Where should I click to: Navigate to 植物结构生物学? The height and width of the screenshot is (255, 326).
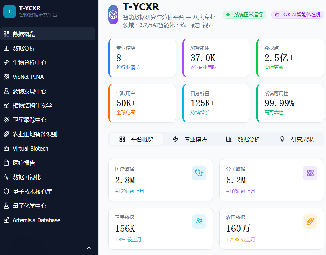(48, 105)
